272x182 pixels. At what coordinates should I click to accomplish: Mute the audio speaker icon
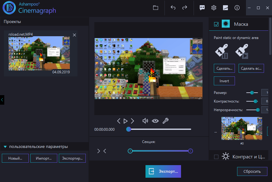point(145,121)
